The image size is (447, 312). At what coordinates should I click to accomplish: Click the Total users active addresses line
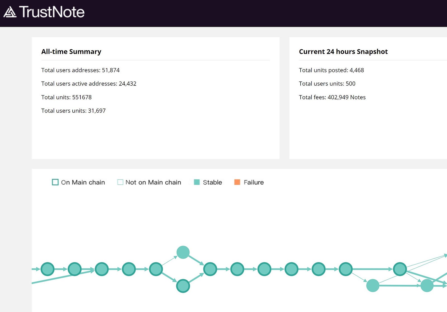[x=89, y=83]
